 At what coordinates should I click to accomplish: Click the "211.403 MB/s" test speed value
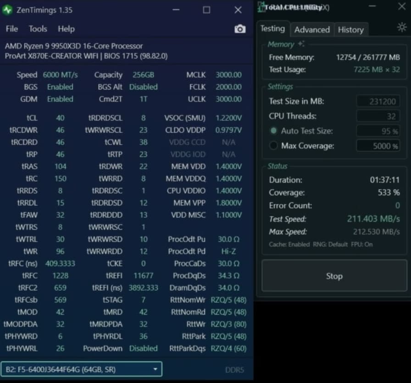point(373,219)
